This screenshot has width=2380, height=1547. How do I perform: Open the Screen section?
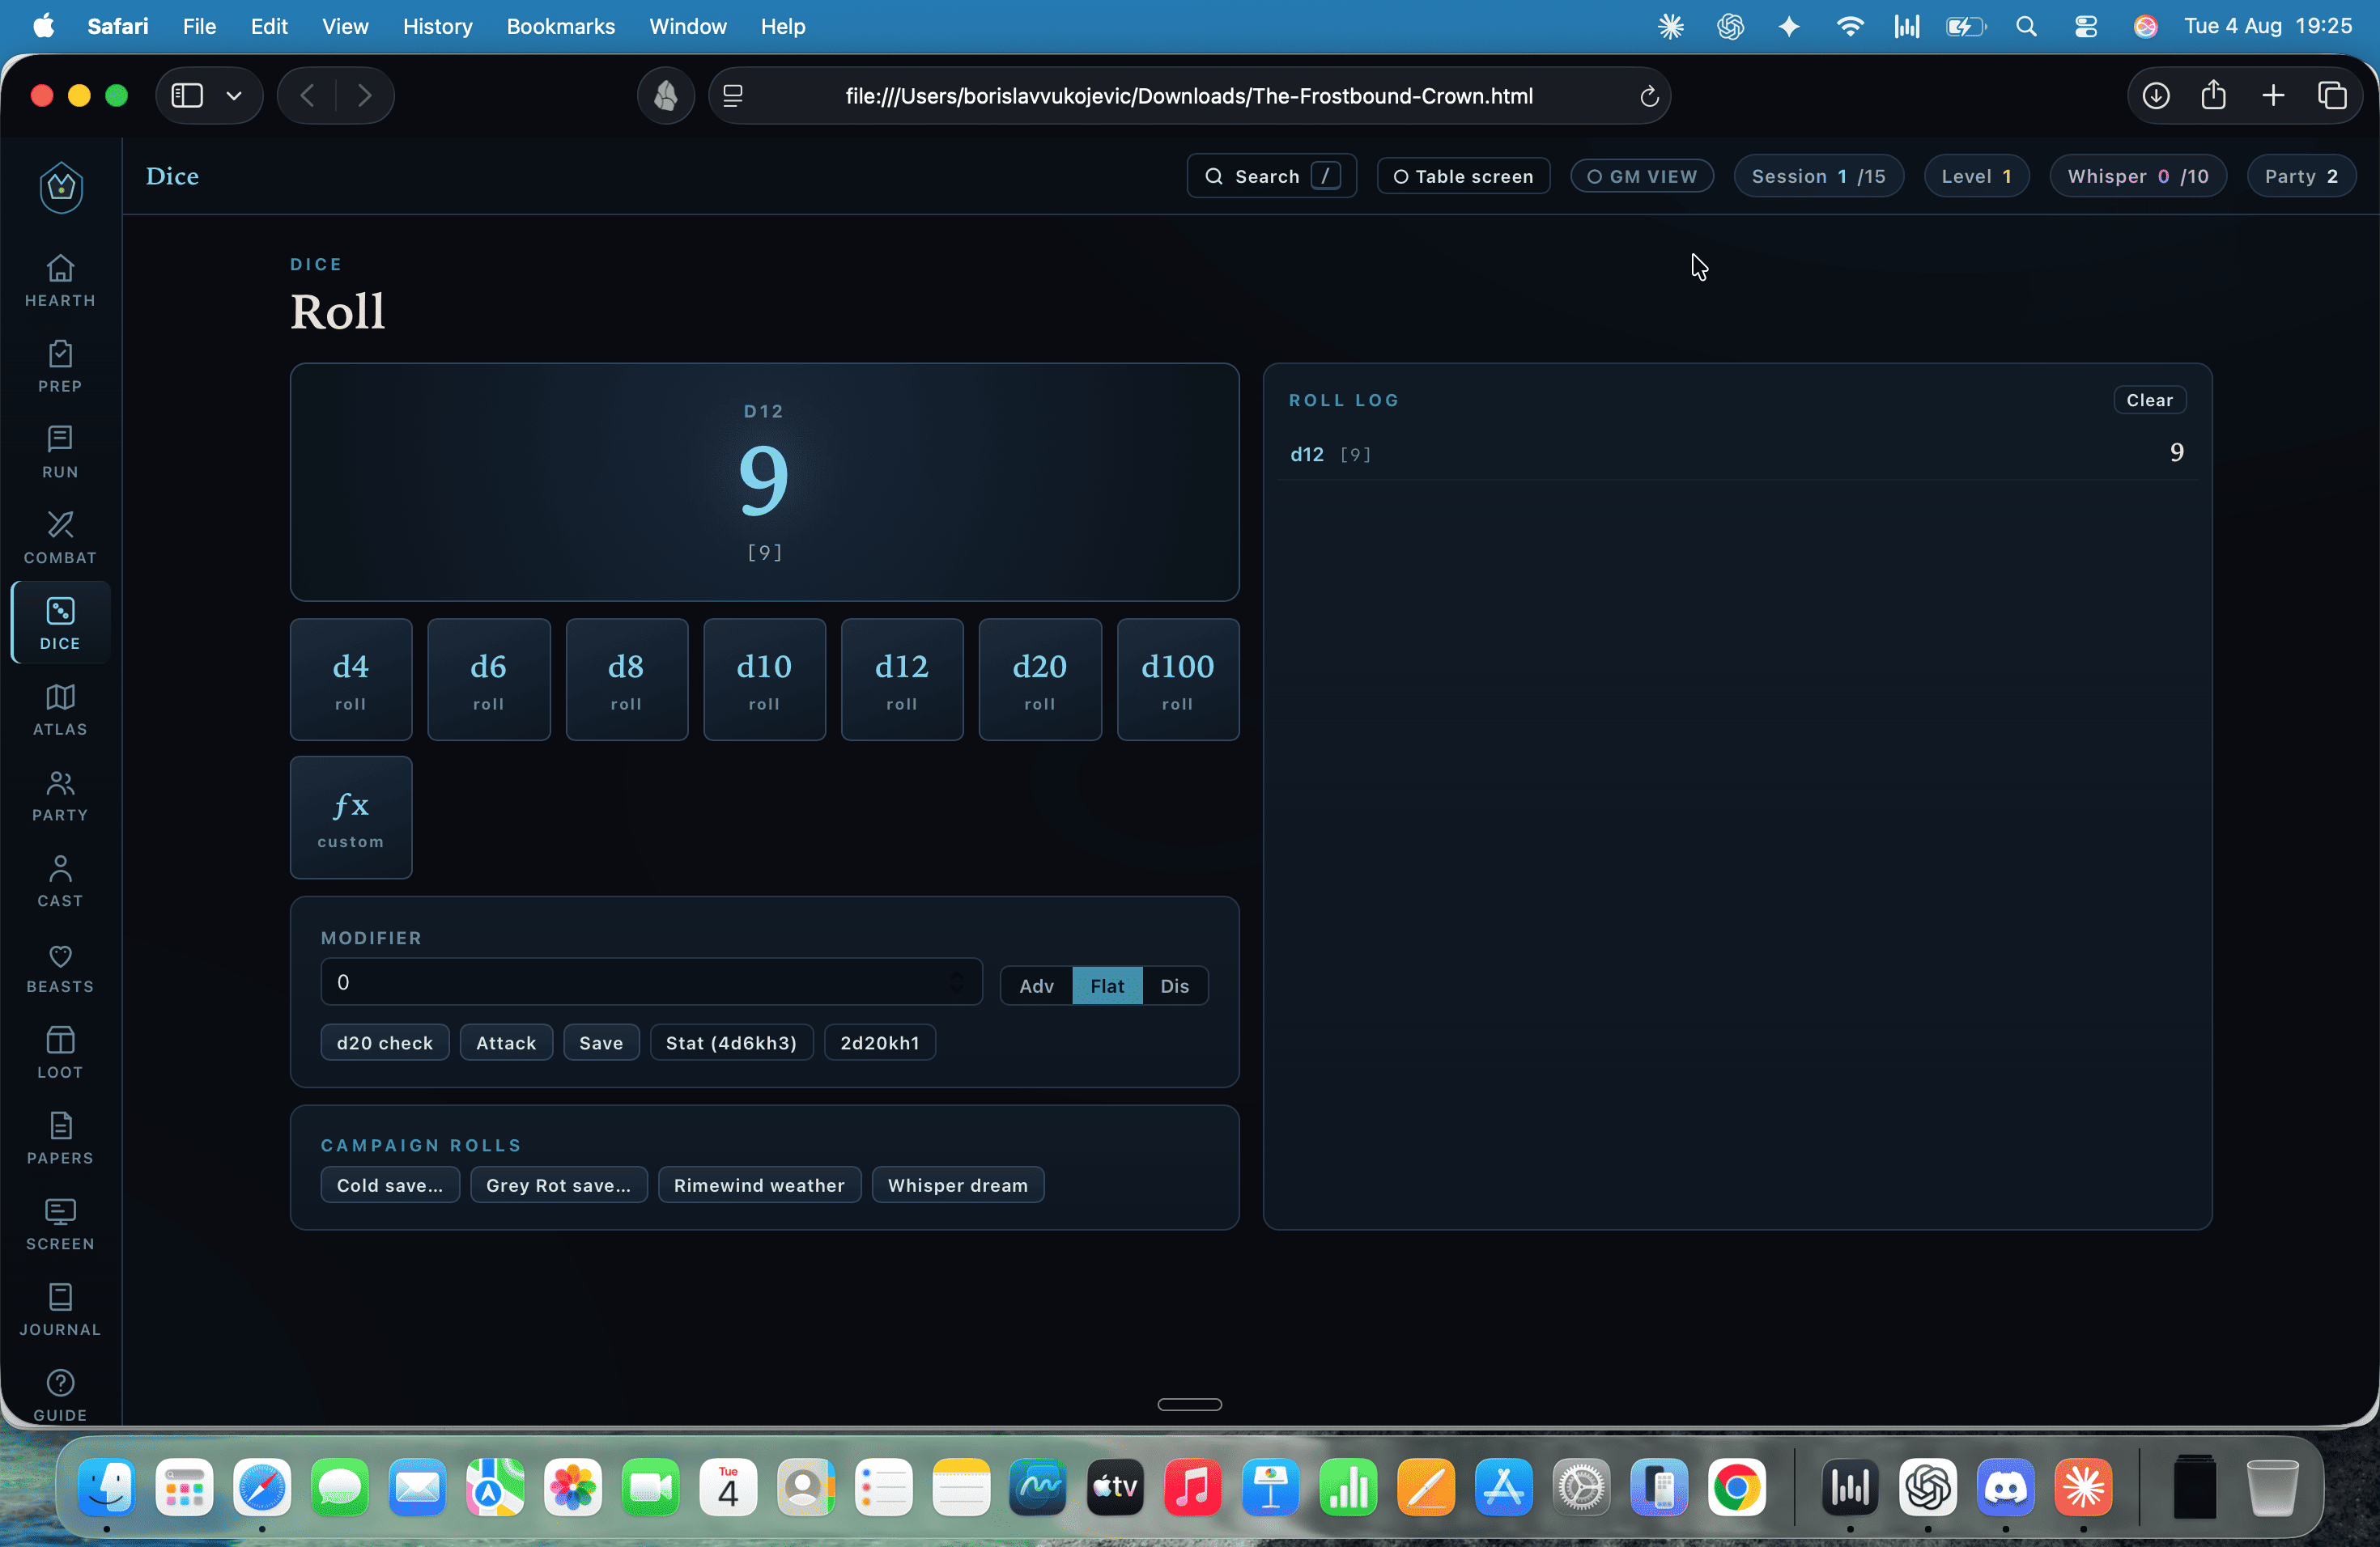[60, 1224]
